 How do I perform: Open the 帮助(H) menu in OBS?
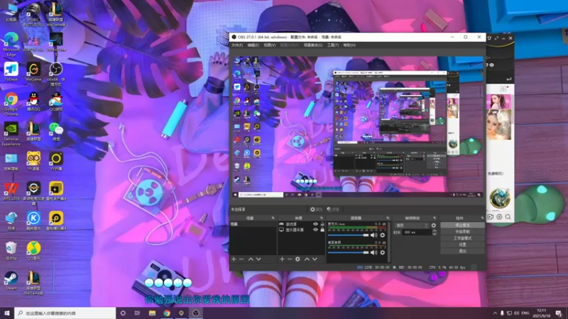click(x=349, y=45)
